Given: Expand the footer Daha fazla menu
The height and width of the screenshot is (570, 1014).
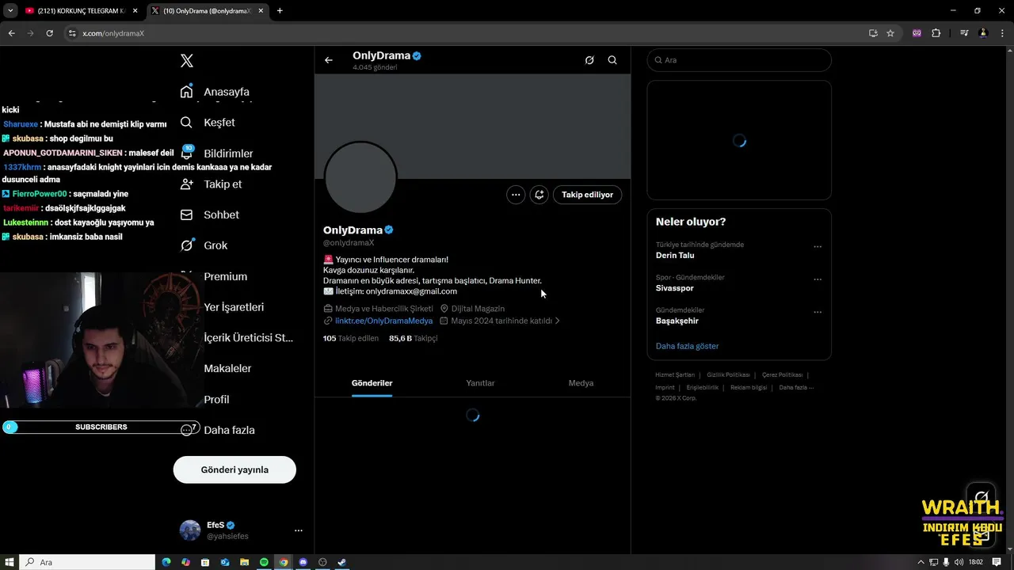Looking at the screenshot, I should (796, 387).
